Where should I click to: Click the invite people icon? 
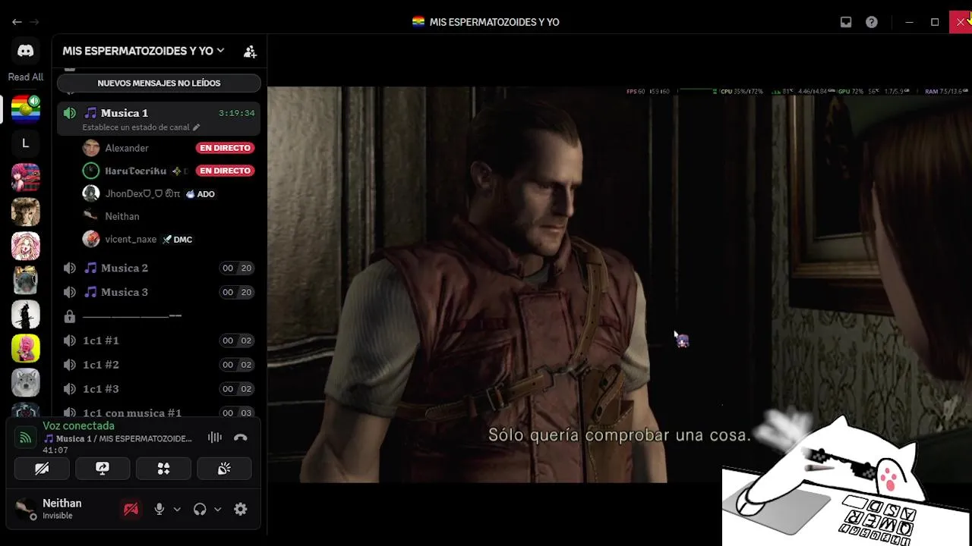pyautogui.click(x=250, y=52)
